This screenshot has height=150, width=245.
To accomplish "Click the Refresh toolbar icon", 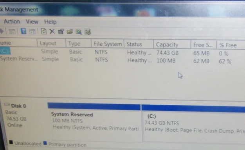I will click(x=43, y=31).
